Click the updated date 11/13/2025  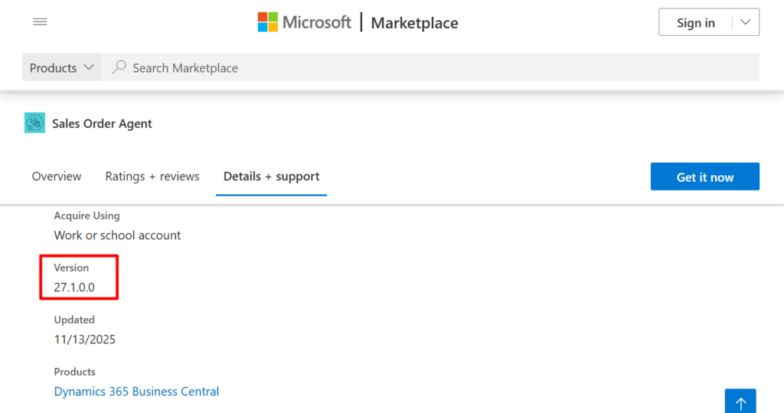tap(84, 340)
